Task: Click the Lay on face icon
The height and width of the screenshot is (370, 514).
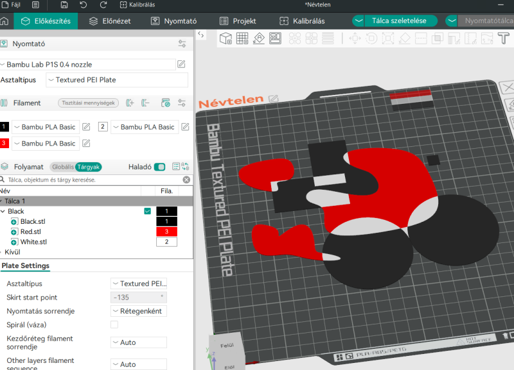Action: click(x=404, y=38)
